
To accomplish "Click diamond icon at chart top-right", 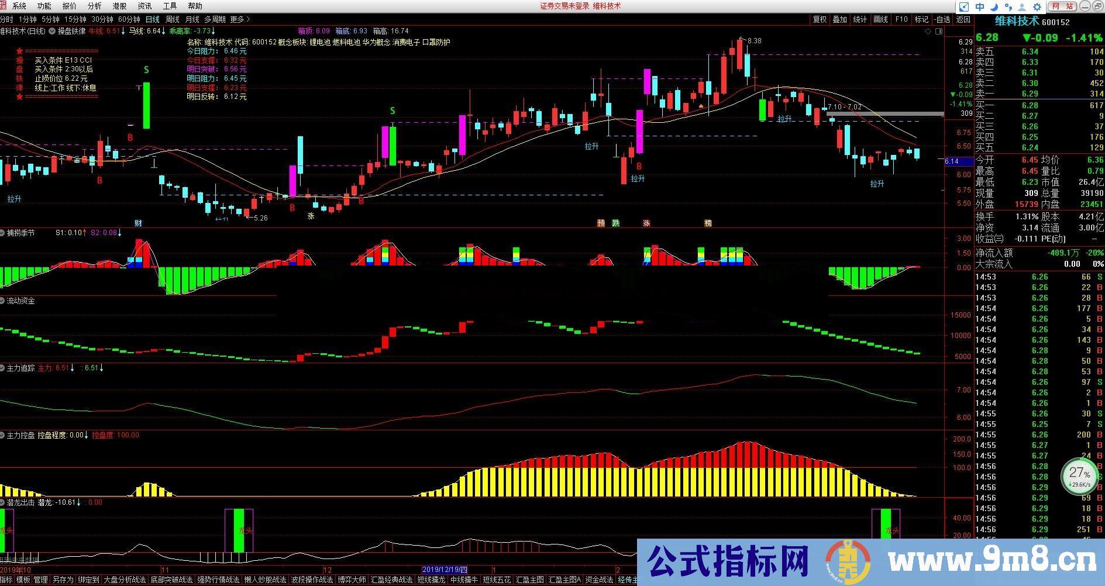I will (x=928, y=32).
